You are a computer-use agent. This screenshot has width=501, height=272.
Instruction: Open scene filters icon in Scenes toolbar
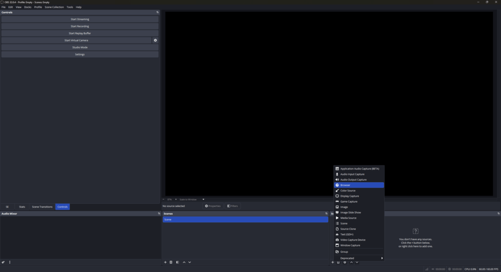coord(177,262)
